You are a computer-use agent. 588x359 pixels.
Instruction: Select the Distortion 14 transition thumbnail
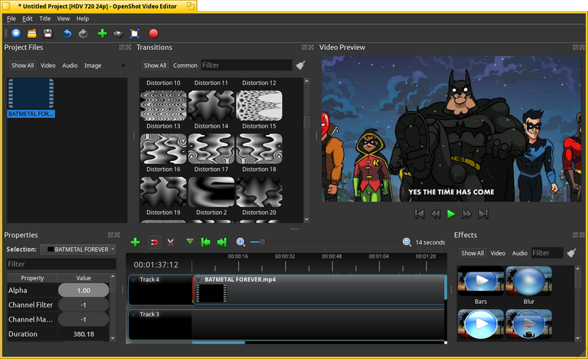click(x=211, y=106)
